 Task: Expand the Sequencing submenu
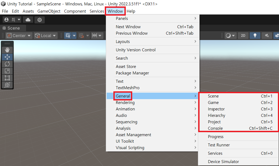(152, 122)
